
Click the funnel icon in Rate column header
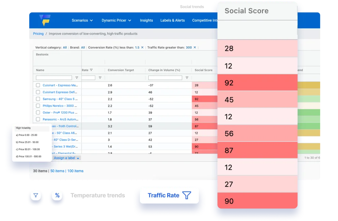pos(91,70)
